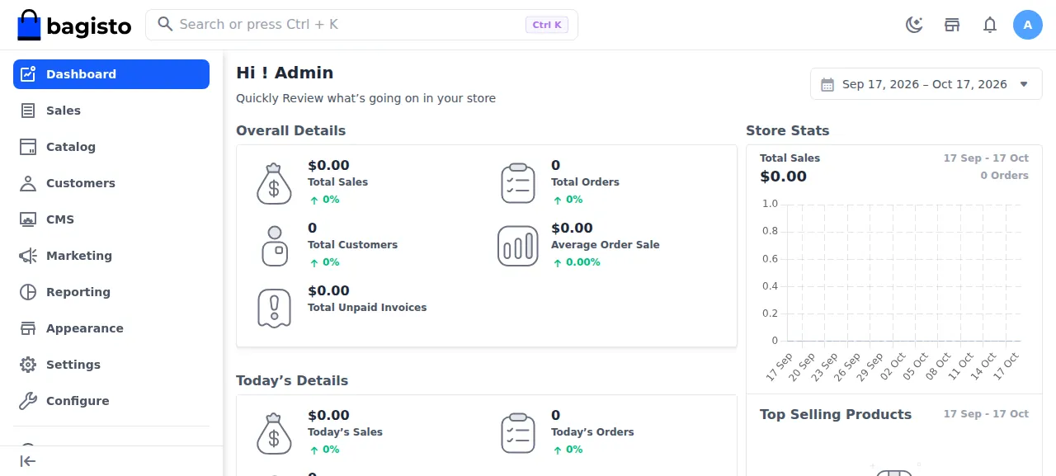Screen dimensions: 1056x476
Task: Click Total Orders clipboard icon
Action: [x=518, y=183]
